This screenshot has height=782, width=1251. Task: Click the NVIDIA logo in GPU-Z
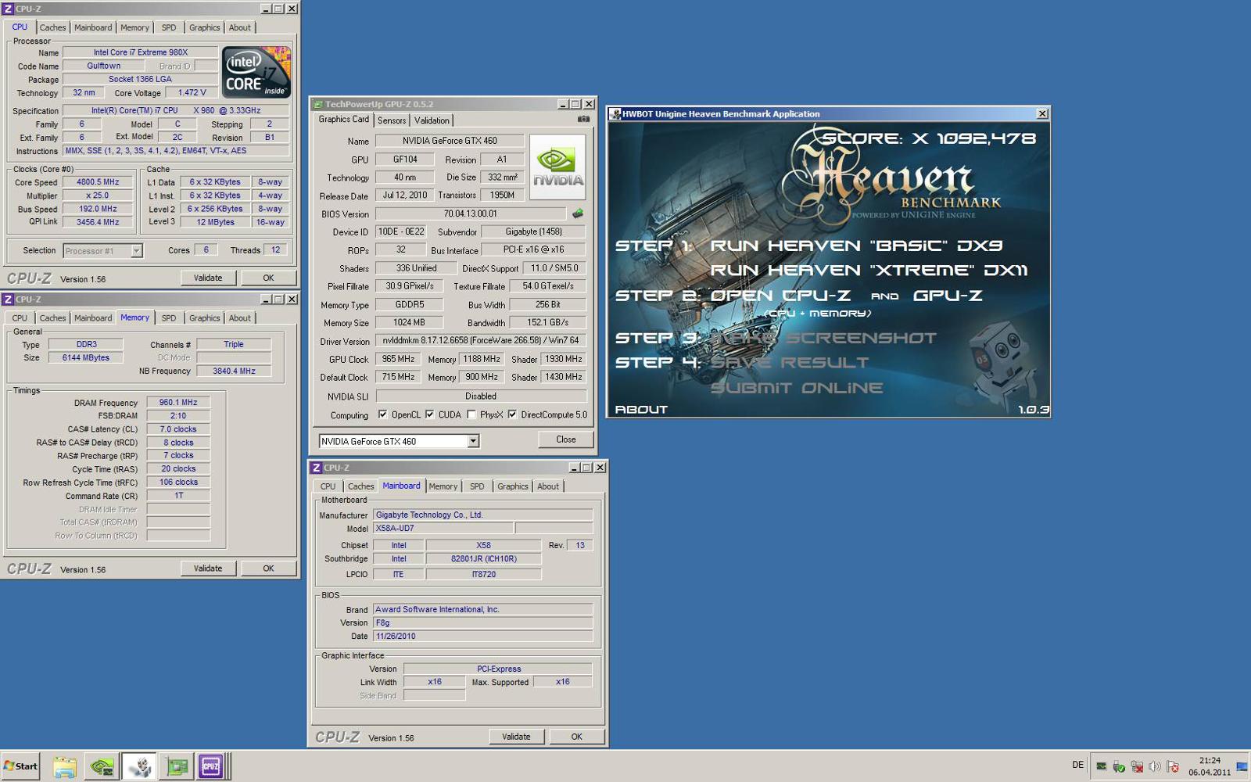(557, 167)
